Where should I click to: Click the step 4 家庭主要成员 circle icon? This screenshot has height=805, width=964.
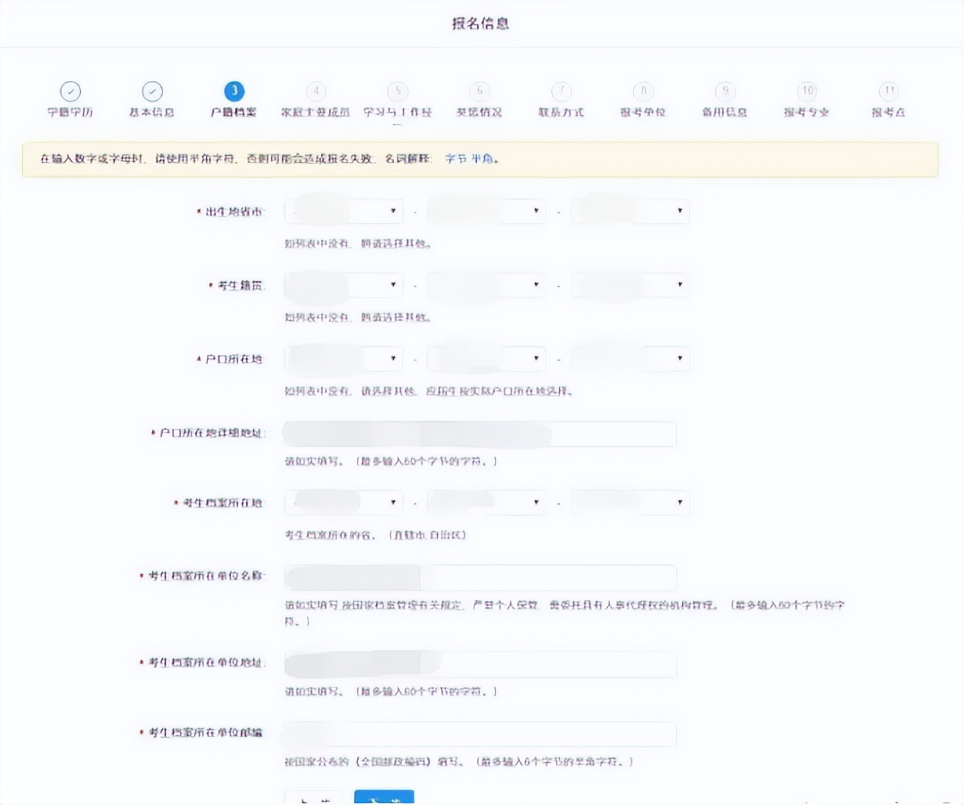(316, 91)
